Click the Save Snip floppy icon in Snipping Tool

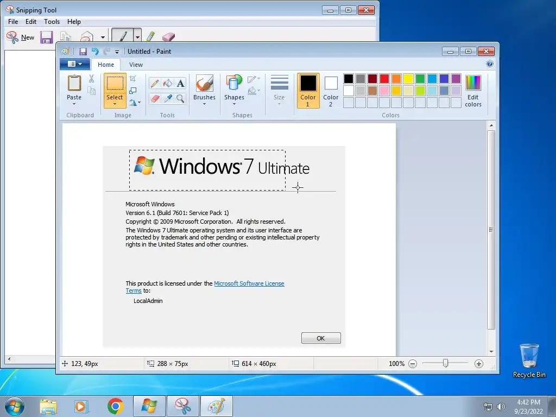(x=47, y=37)
